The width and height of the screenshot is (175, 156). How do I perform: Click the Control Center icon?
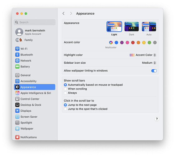point(17,99)
